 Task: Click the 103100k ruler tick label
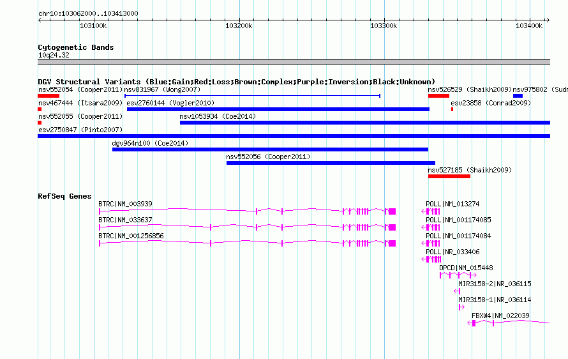[93, 26]
